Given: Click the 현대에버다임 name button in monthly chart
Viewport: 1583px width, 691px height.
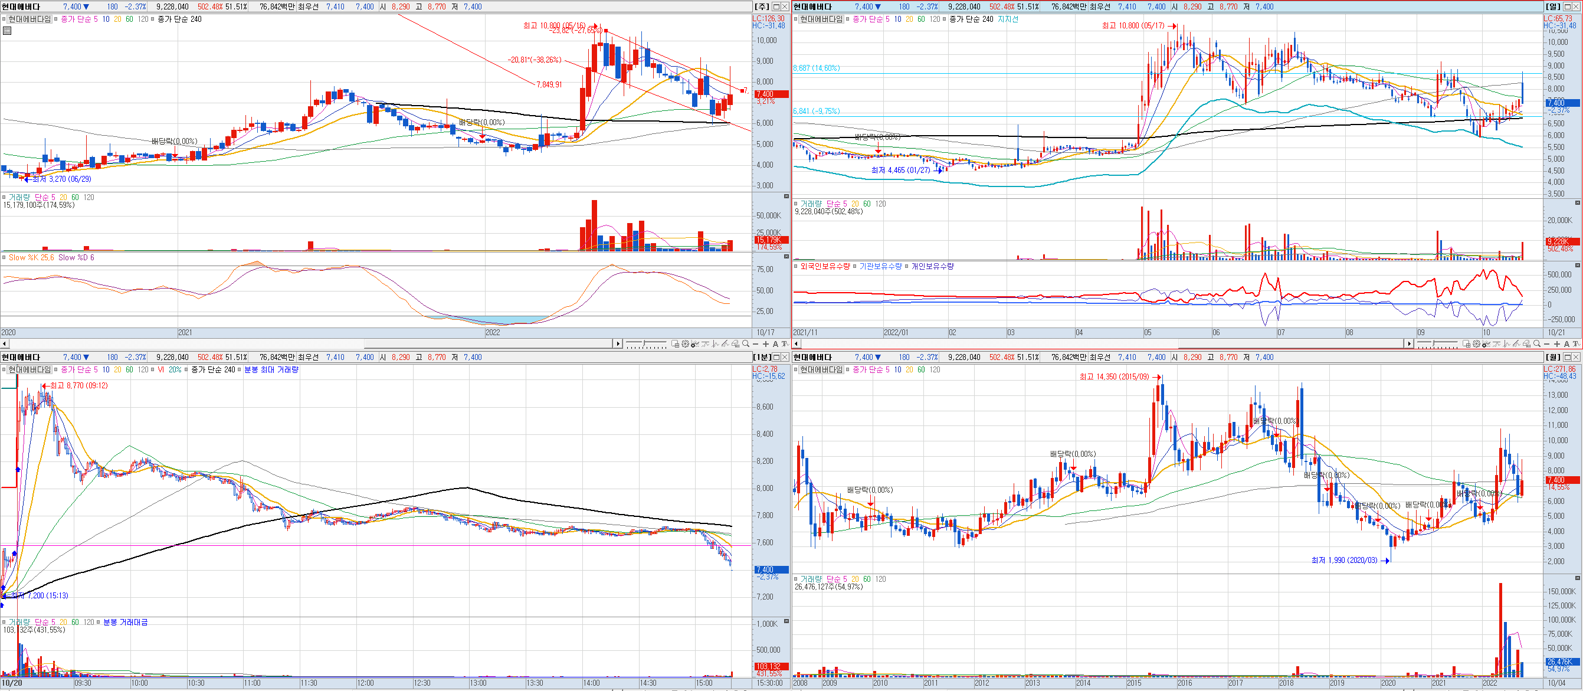Looking at the screenshot, I should tap(821, 369).
